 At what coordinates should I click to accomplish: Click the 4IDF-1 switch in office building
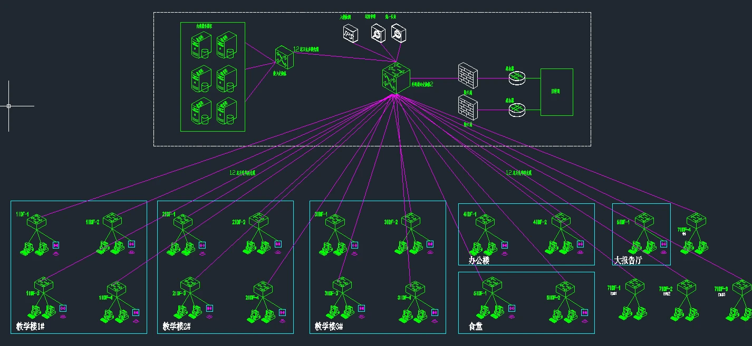pyautogui.click(x=485, y=222)
